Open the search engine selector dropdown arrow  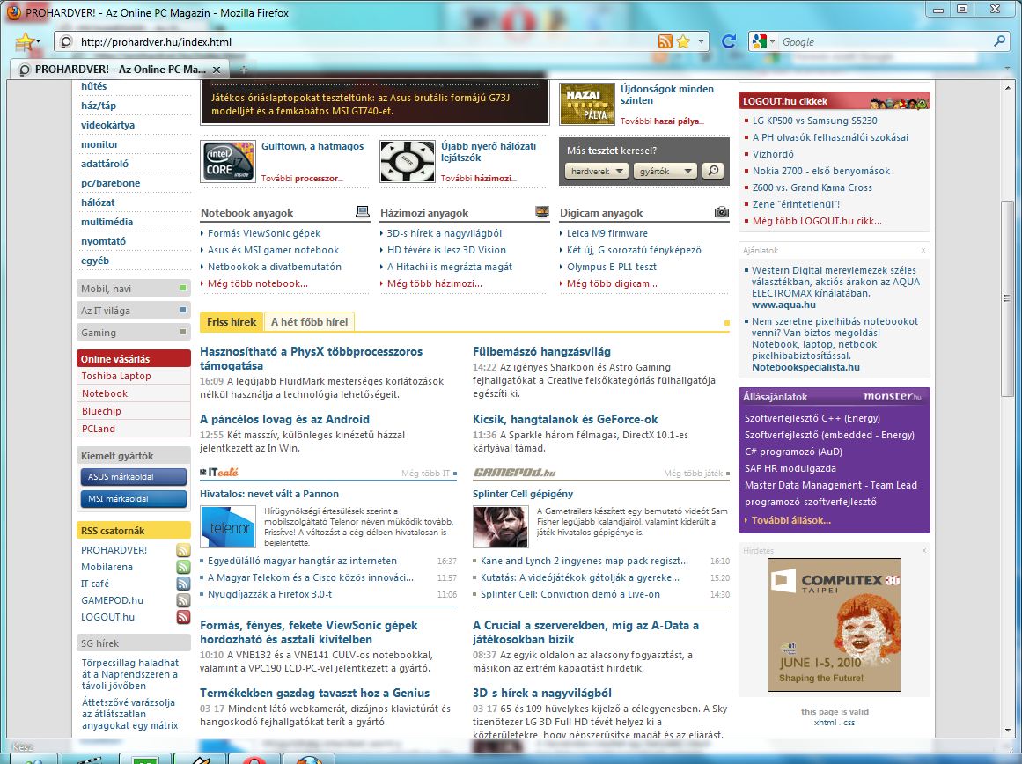pyautogui.click(x=772, y=41)
